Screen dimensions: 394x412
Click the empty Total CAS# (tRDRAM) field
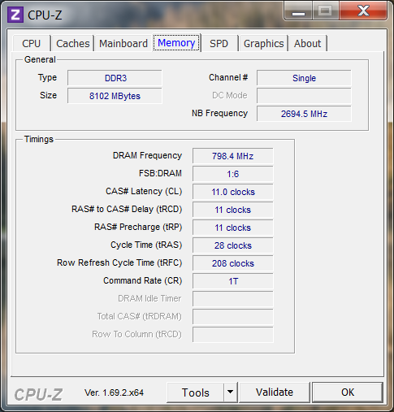tap(233, 317)
